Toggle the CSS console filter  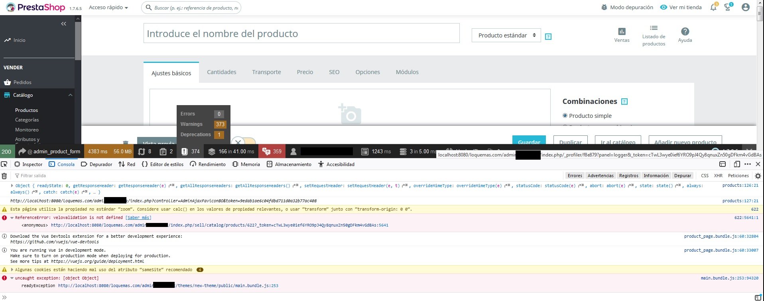click(705, 176)
